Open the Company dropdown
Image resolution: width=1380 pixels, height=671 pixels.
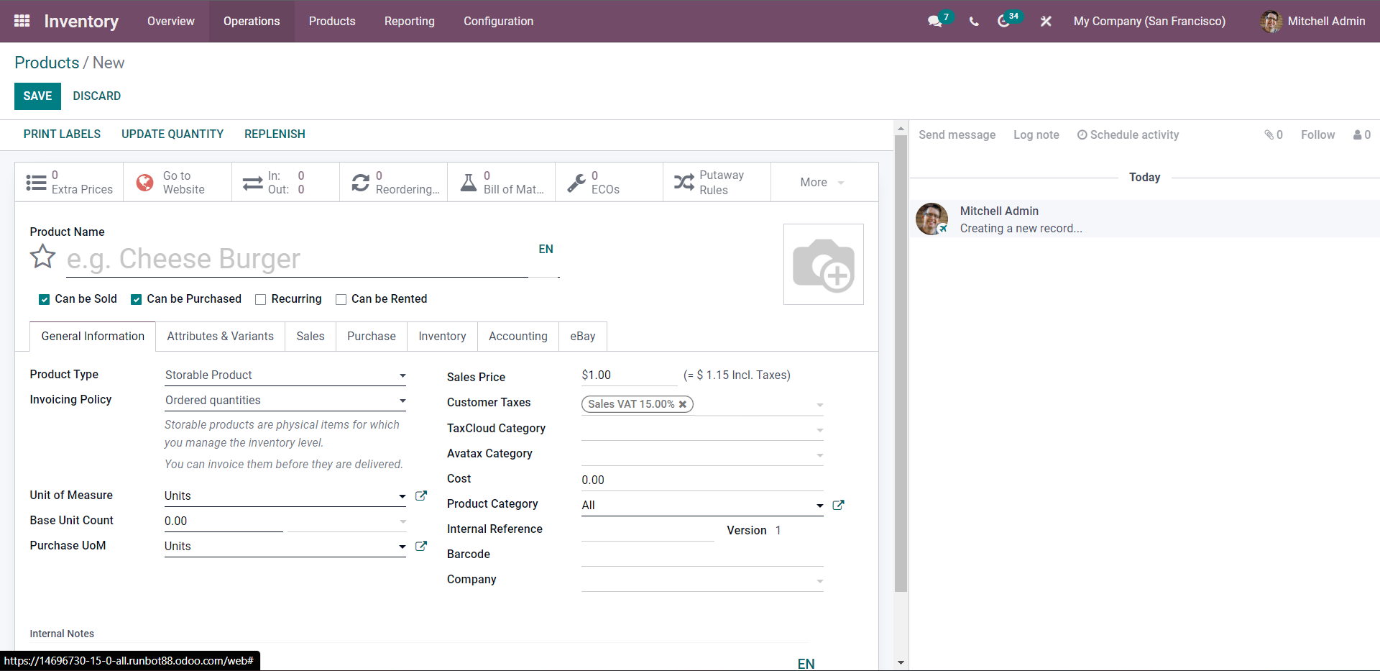[702, 580]
